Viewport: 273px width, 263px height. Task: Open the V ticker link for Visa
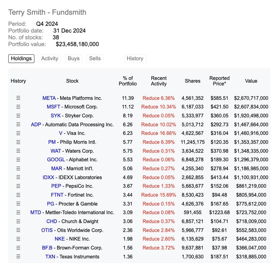(61, 133)
